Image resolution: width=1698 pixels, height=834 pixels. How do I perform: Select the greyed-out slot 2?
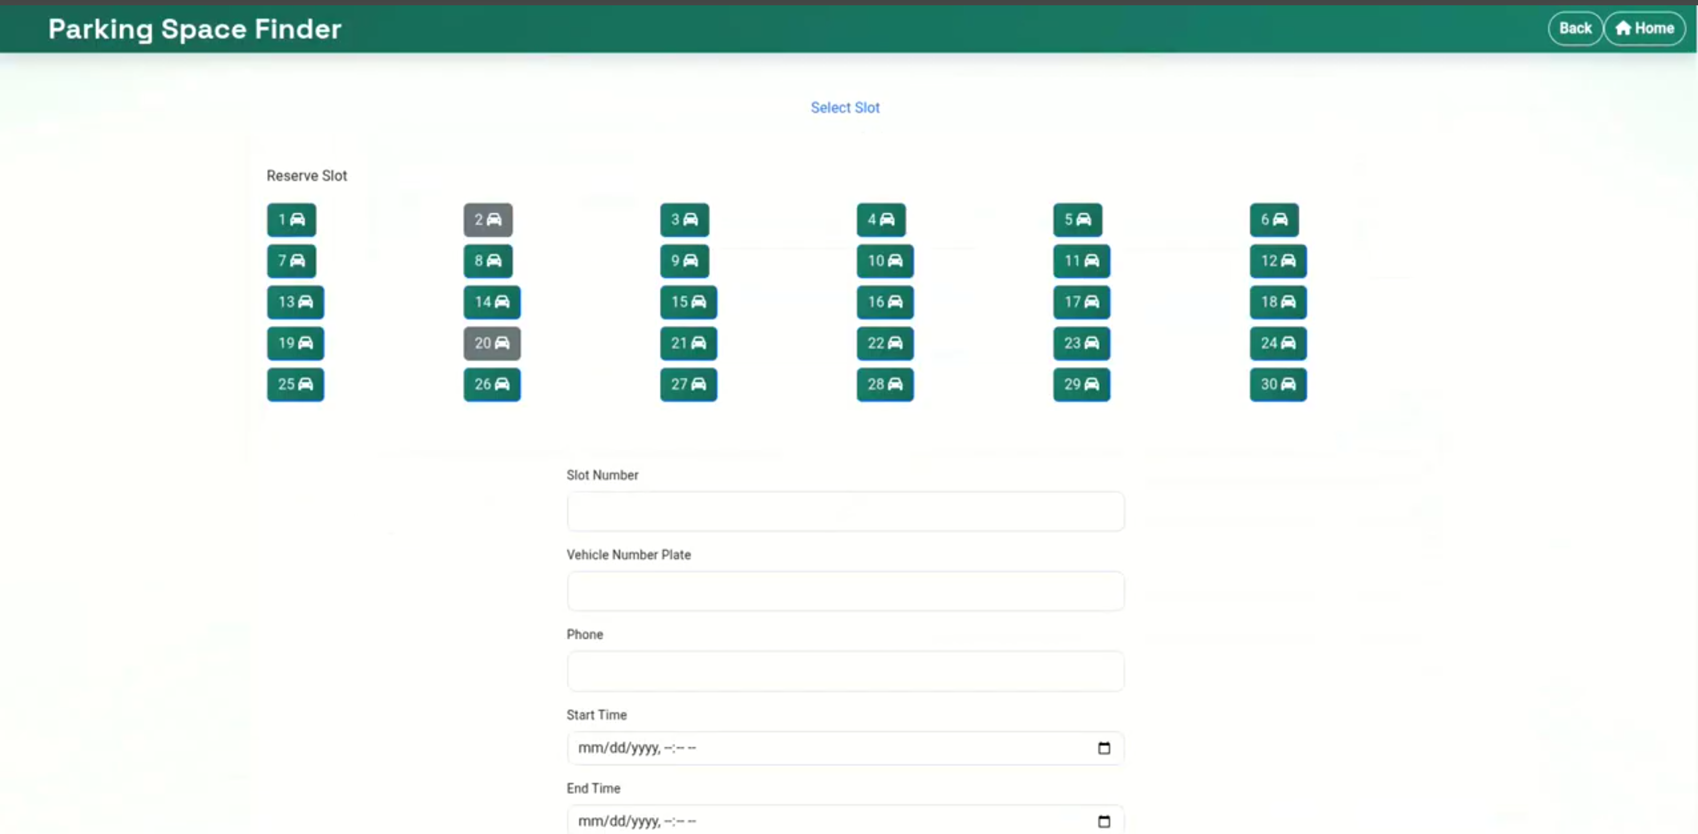[x=488, y=219]
